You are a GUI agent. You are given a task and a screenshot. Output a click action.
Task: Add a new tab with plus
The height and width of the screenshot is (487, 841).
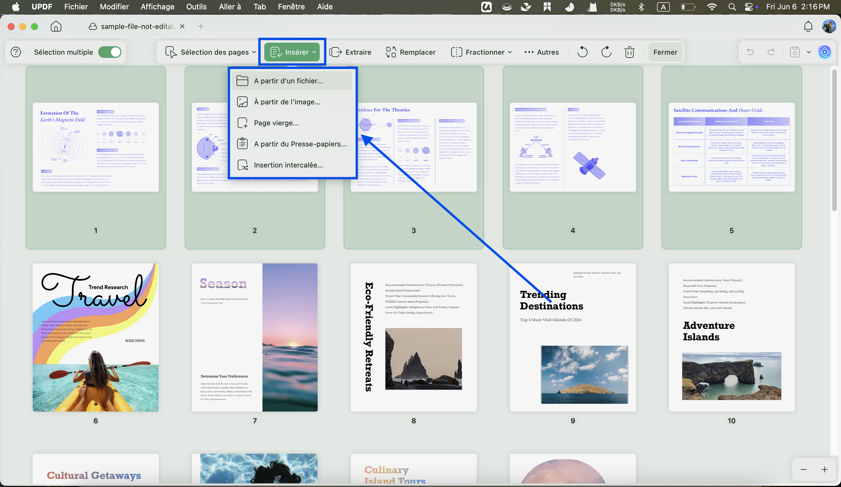click(x=201, y=26)
